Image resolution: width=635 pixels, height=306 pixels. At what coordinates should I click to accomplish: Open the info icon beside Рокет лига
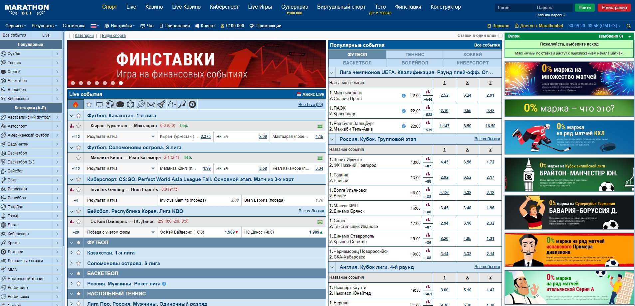point(164,284)
